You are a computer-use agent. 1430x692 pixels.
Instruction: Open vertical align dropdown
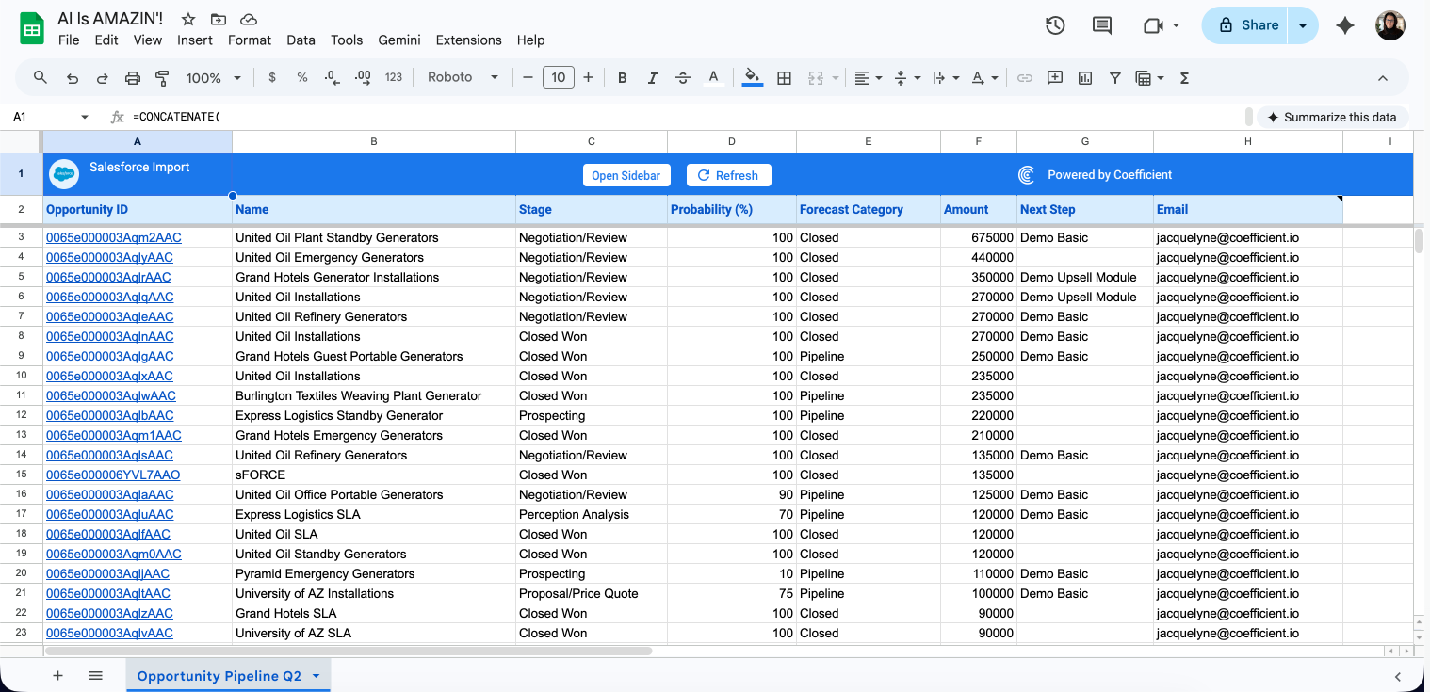pos(906,77)
